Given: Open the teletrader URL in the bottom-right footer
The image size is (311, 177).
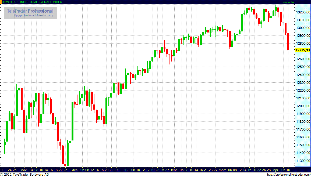Looking at the screenshot, I should pyautogui.click(x=289, y=175).
